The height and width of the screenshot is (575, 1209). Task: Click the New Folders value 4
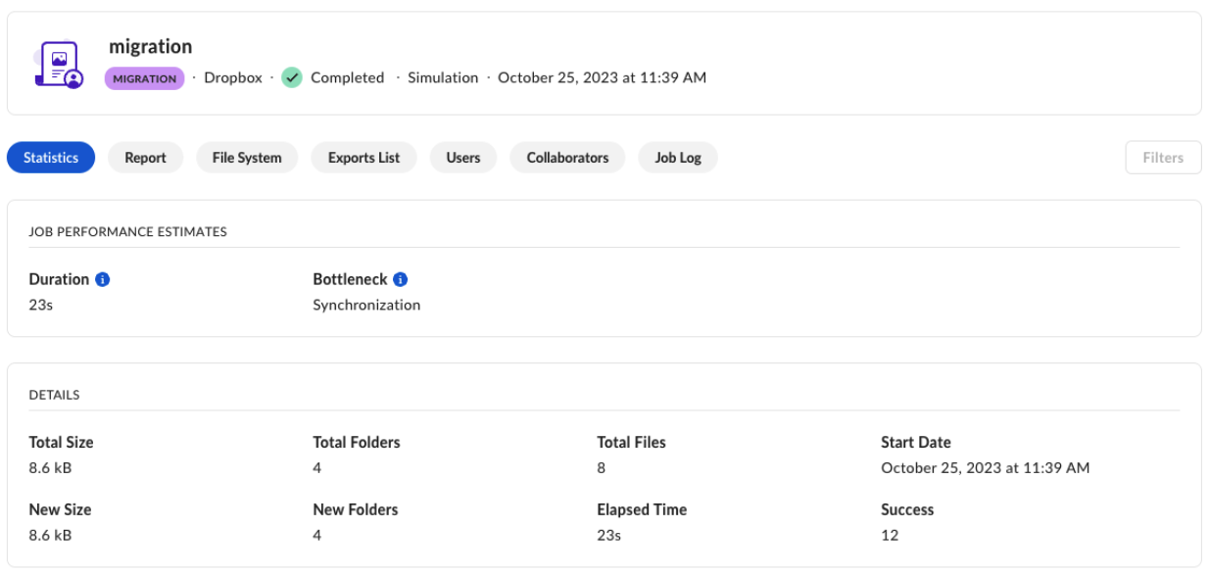(x=317, y=536)
